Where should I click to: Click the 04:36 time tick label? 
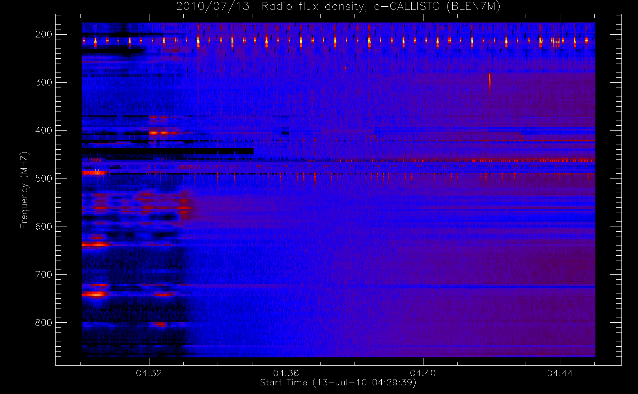pos(286,373)
